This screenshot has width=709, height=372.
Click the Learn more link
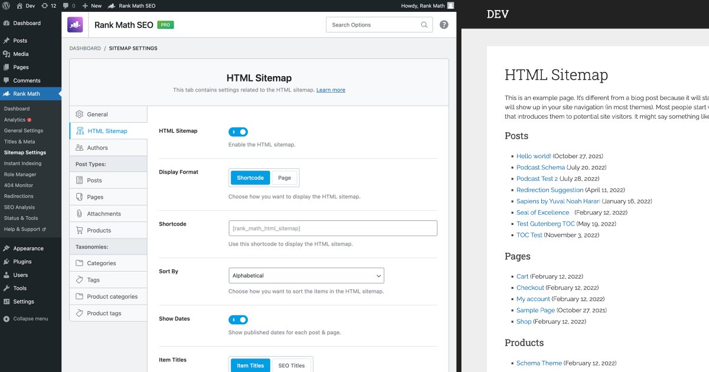pyautogui.click(x=331, y=90)
